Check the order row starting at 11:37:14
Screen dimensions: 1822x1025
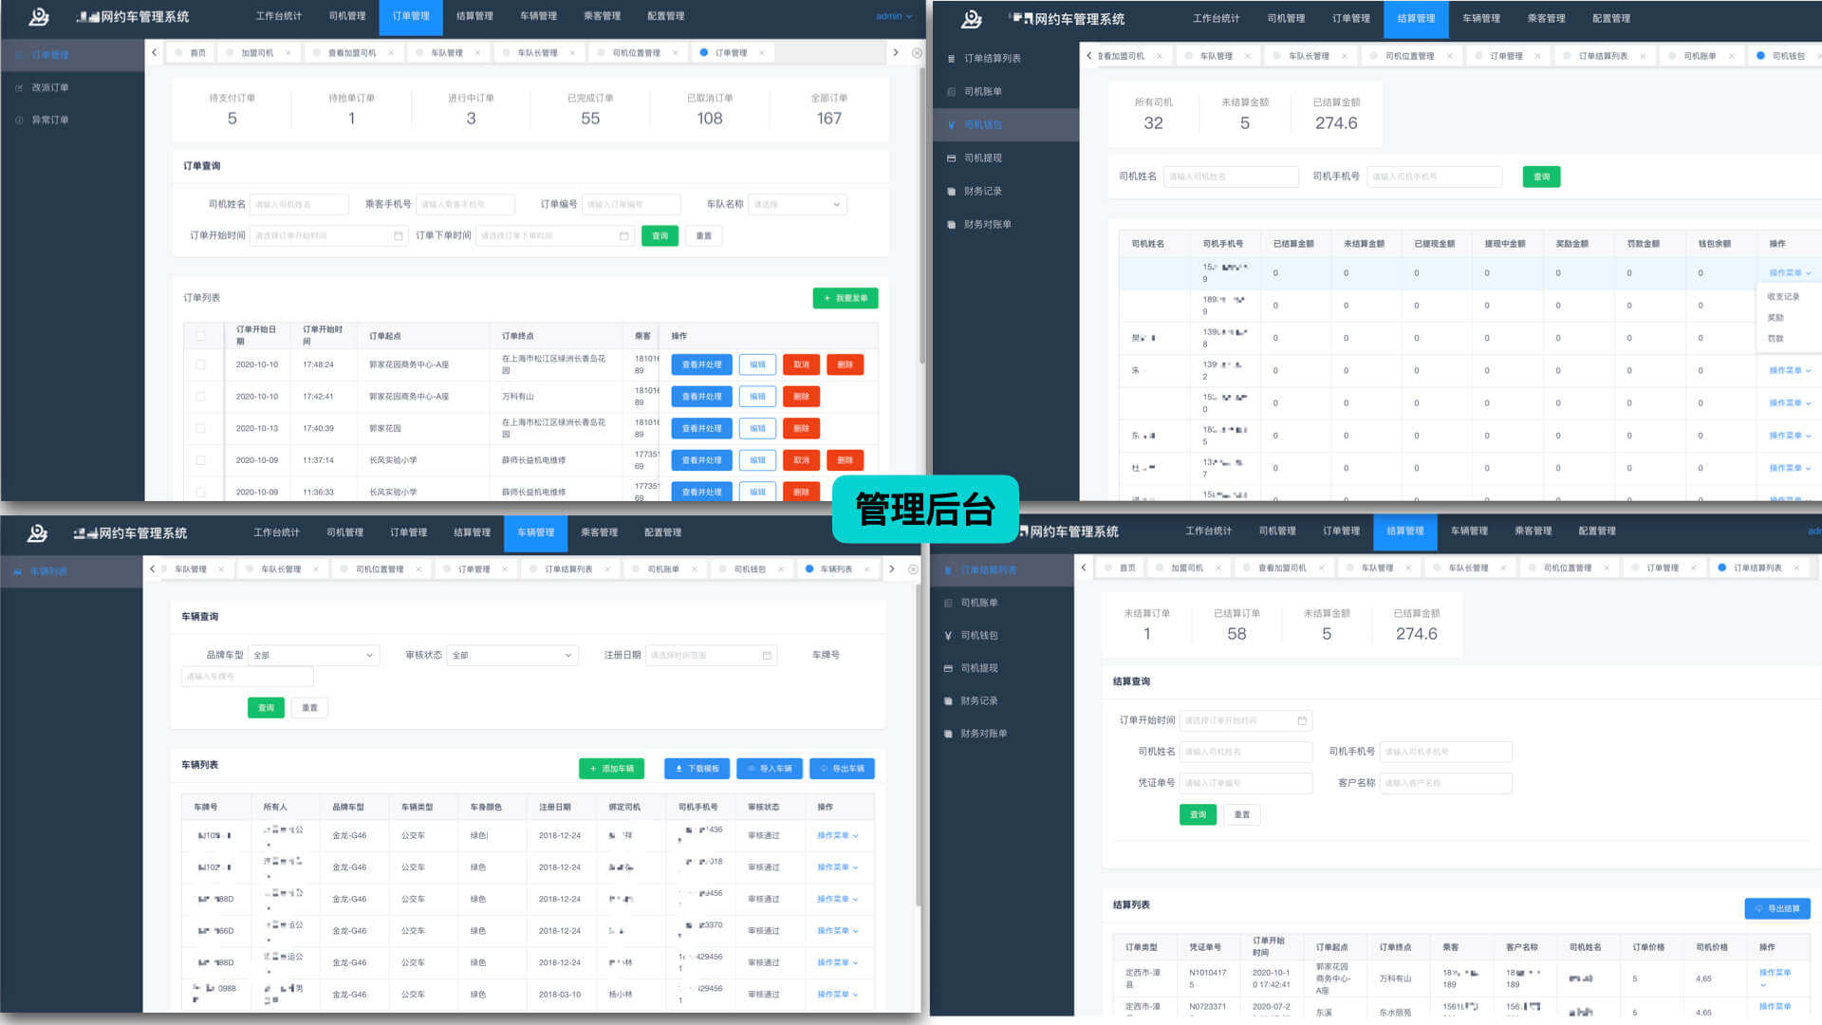click(200, 460)
